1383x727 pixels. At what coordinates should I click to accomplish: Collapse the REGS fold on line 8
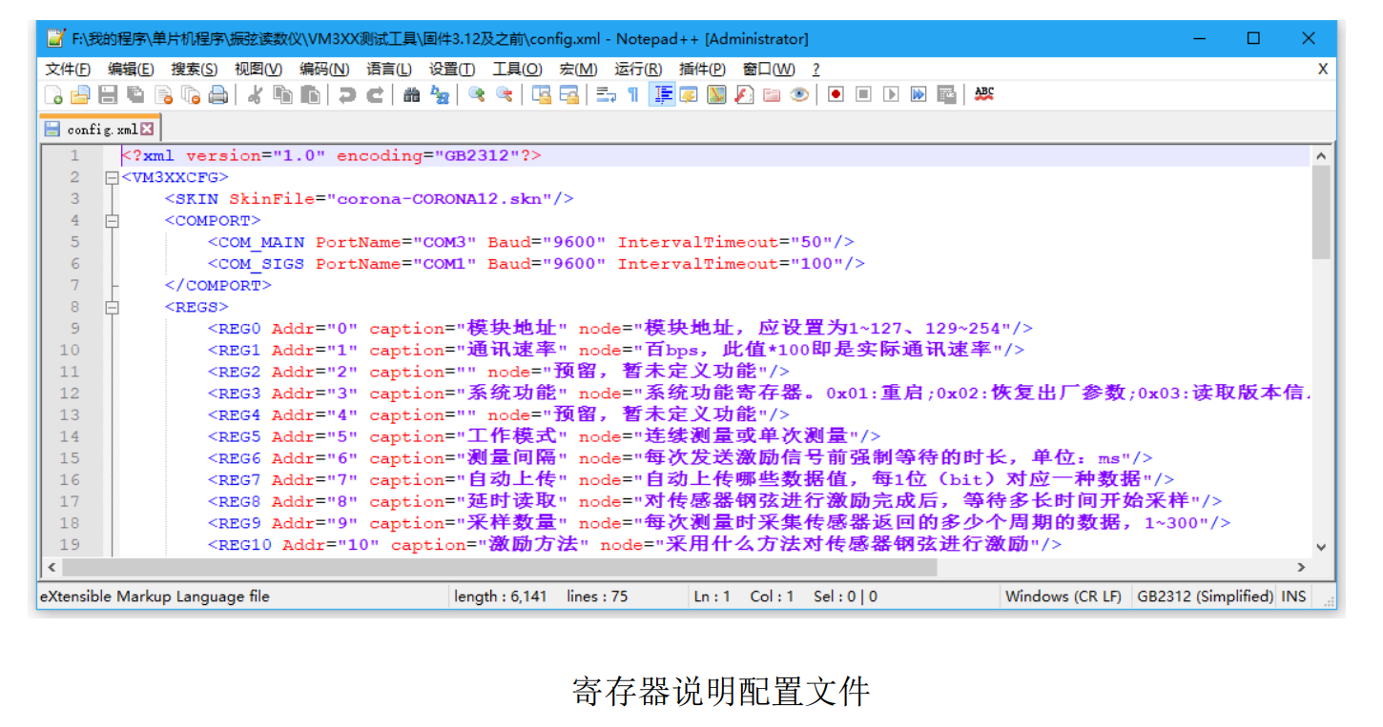112,307
